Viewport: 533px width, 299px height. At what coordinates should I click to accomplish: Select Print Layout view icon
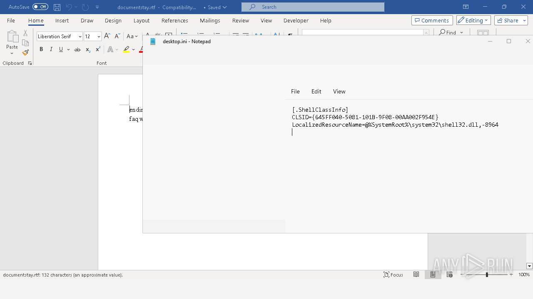[433, 274]
